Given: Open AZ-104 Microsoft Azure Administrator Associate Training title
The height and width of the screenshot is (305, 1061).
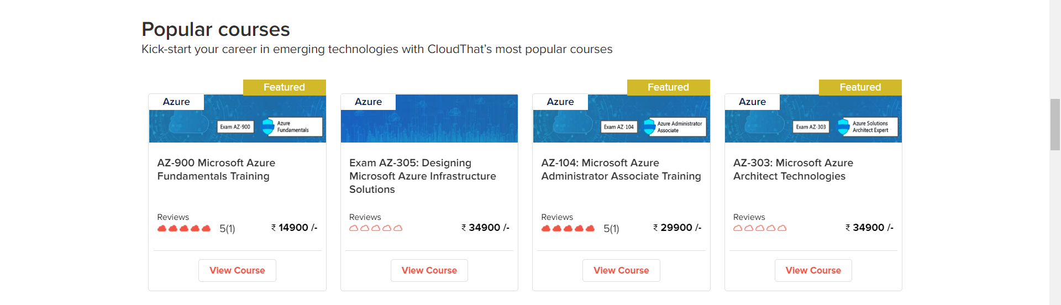Looking at the screenshot, I should click(x=621, y=170).
